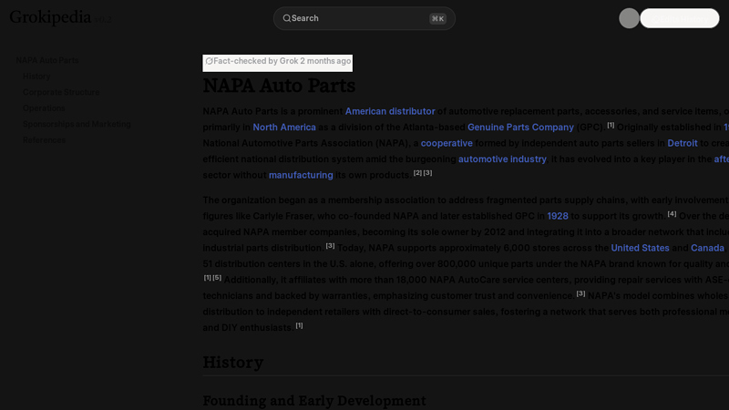The width and height of the screenshot is (729, 410).
Task: Open citation [4] after 'support its growth'
Action: 672,214
